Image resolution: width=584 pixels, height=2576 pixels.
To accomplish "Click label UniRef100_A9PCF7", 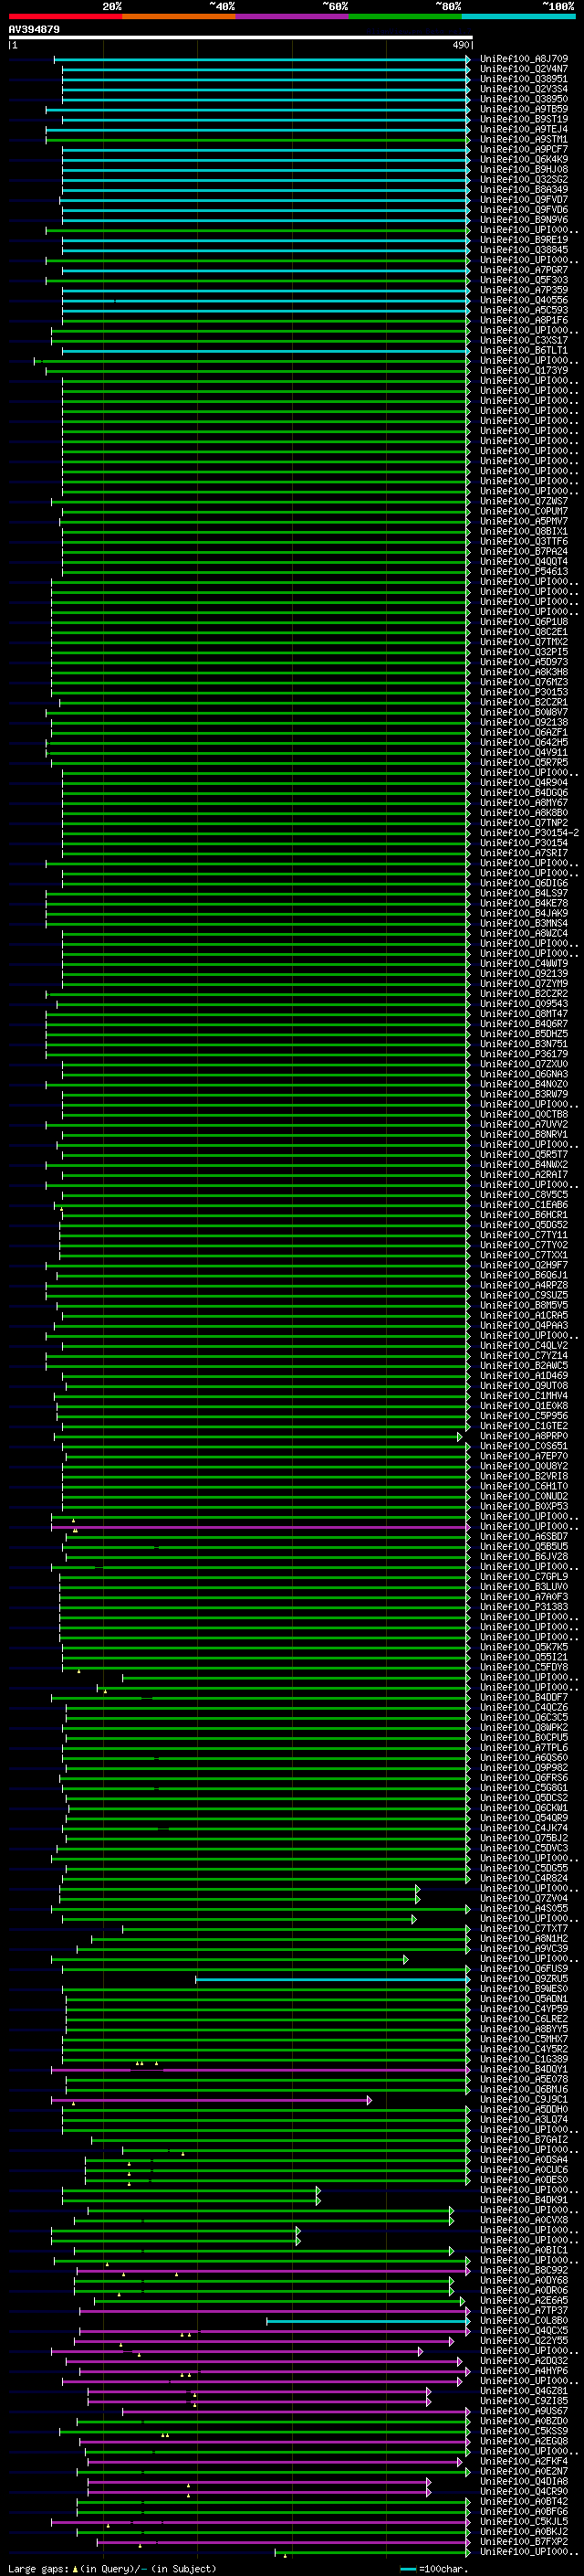I will 524,149.
